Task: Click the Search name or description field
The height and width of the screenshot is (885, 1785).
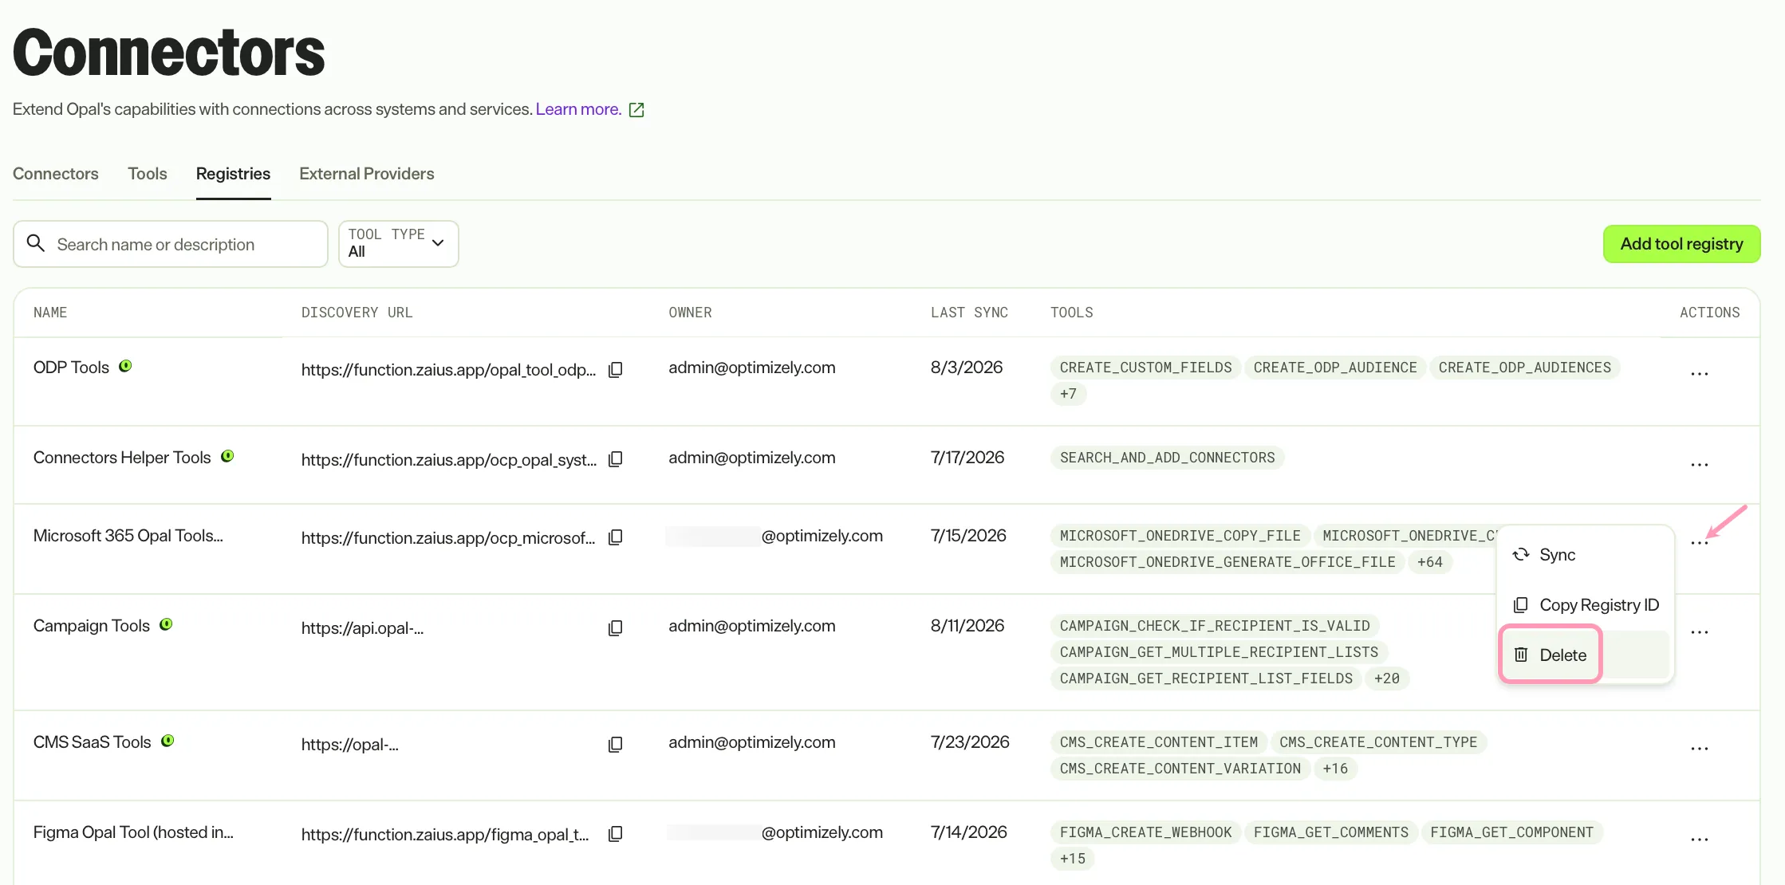Action: point(170,244)
